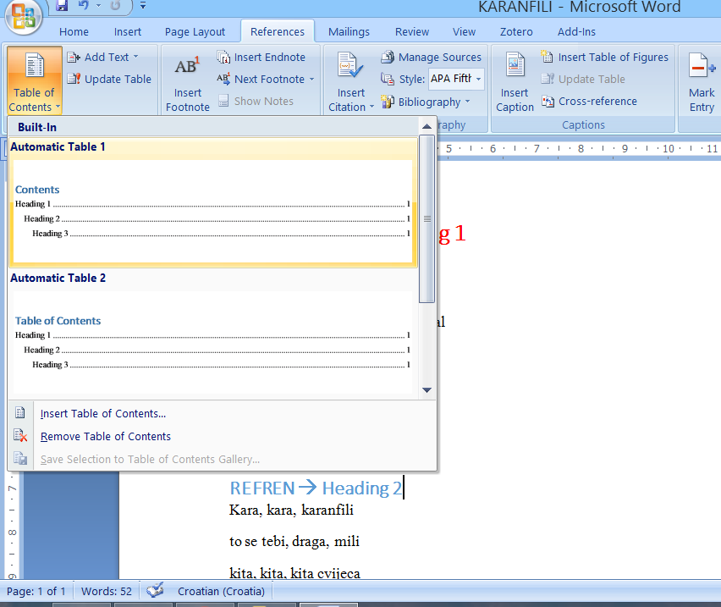Screen dimensions: 721x607
Task: Select Insert Table of Contents... menu item
Action: [x=222, y=413]
